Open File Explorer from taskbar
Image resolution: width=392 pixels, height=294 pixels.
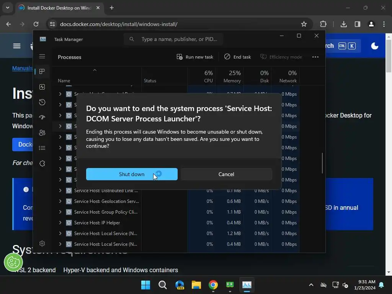196,285
